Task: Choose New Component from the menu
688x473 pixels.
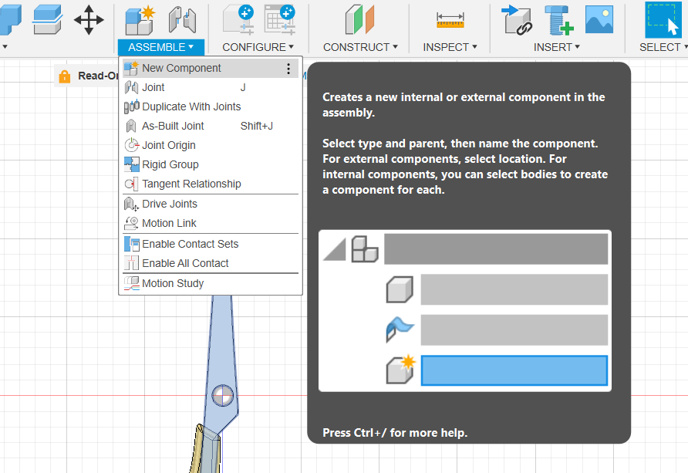Action: (x=211, y=68)
